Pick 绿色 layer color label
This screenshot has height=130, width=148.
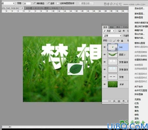click(x=137, y=115)
